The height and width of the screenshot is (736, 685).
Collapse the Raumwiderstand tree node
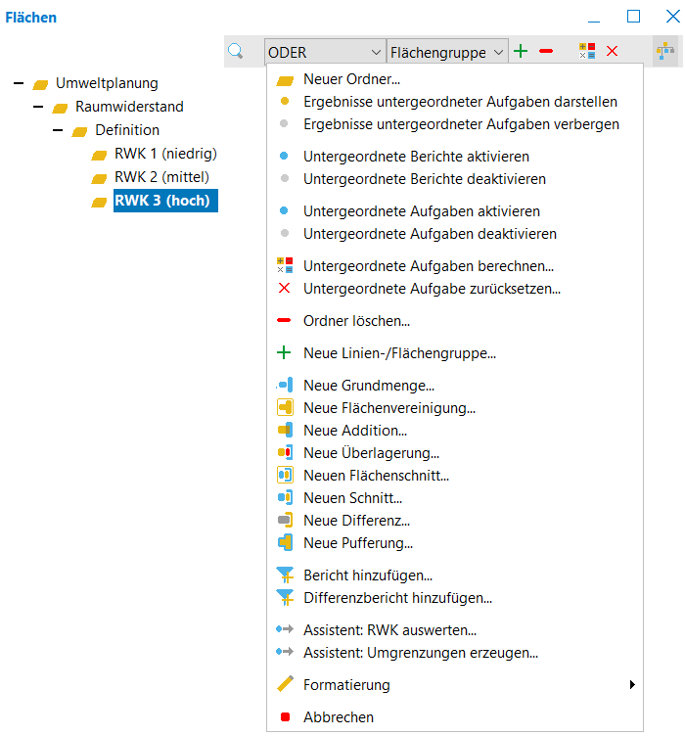pyautogui.click(x=38, y=107)
